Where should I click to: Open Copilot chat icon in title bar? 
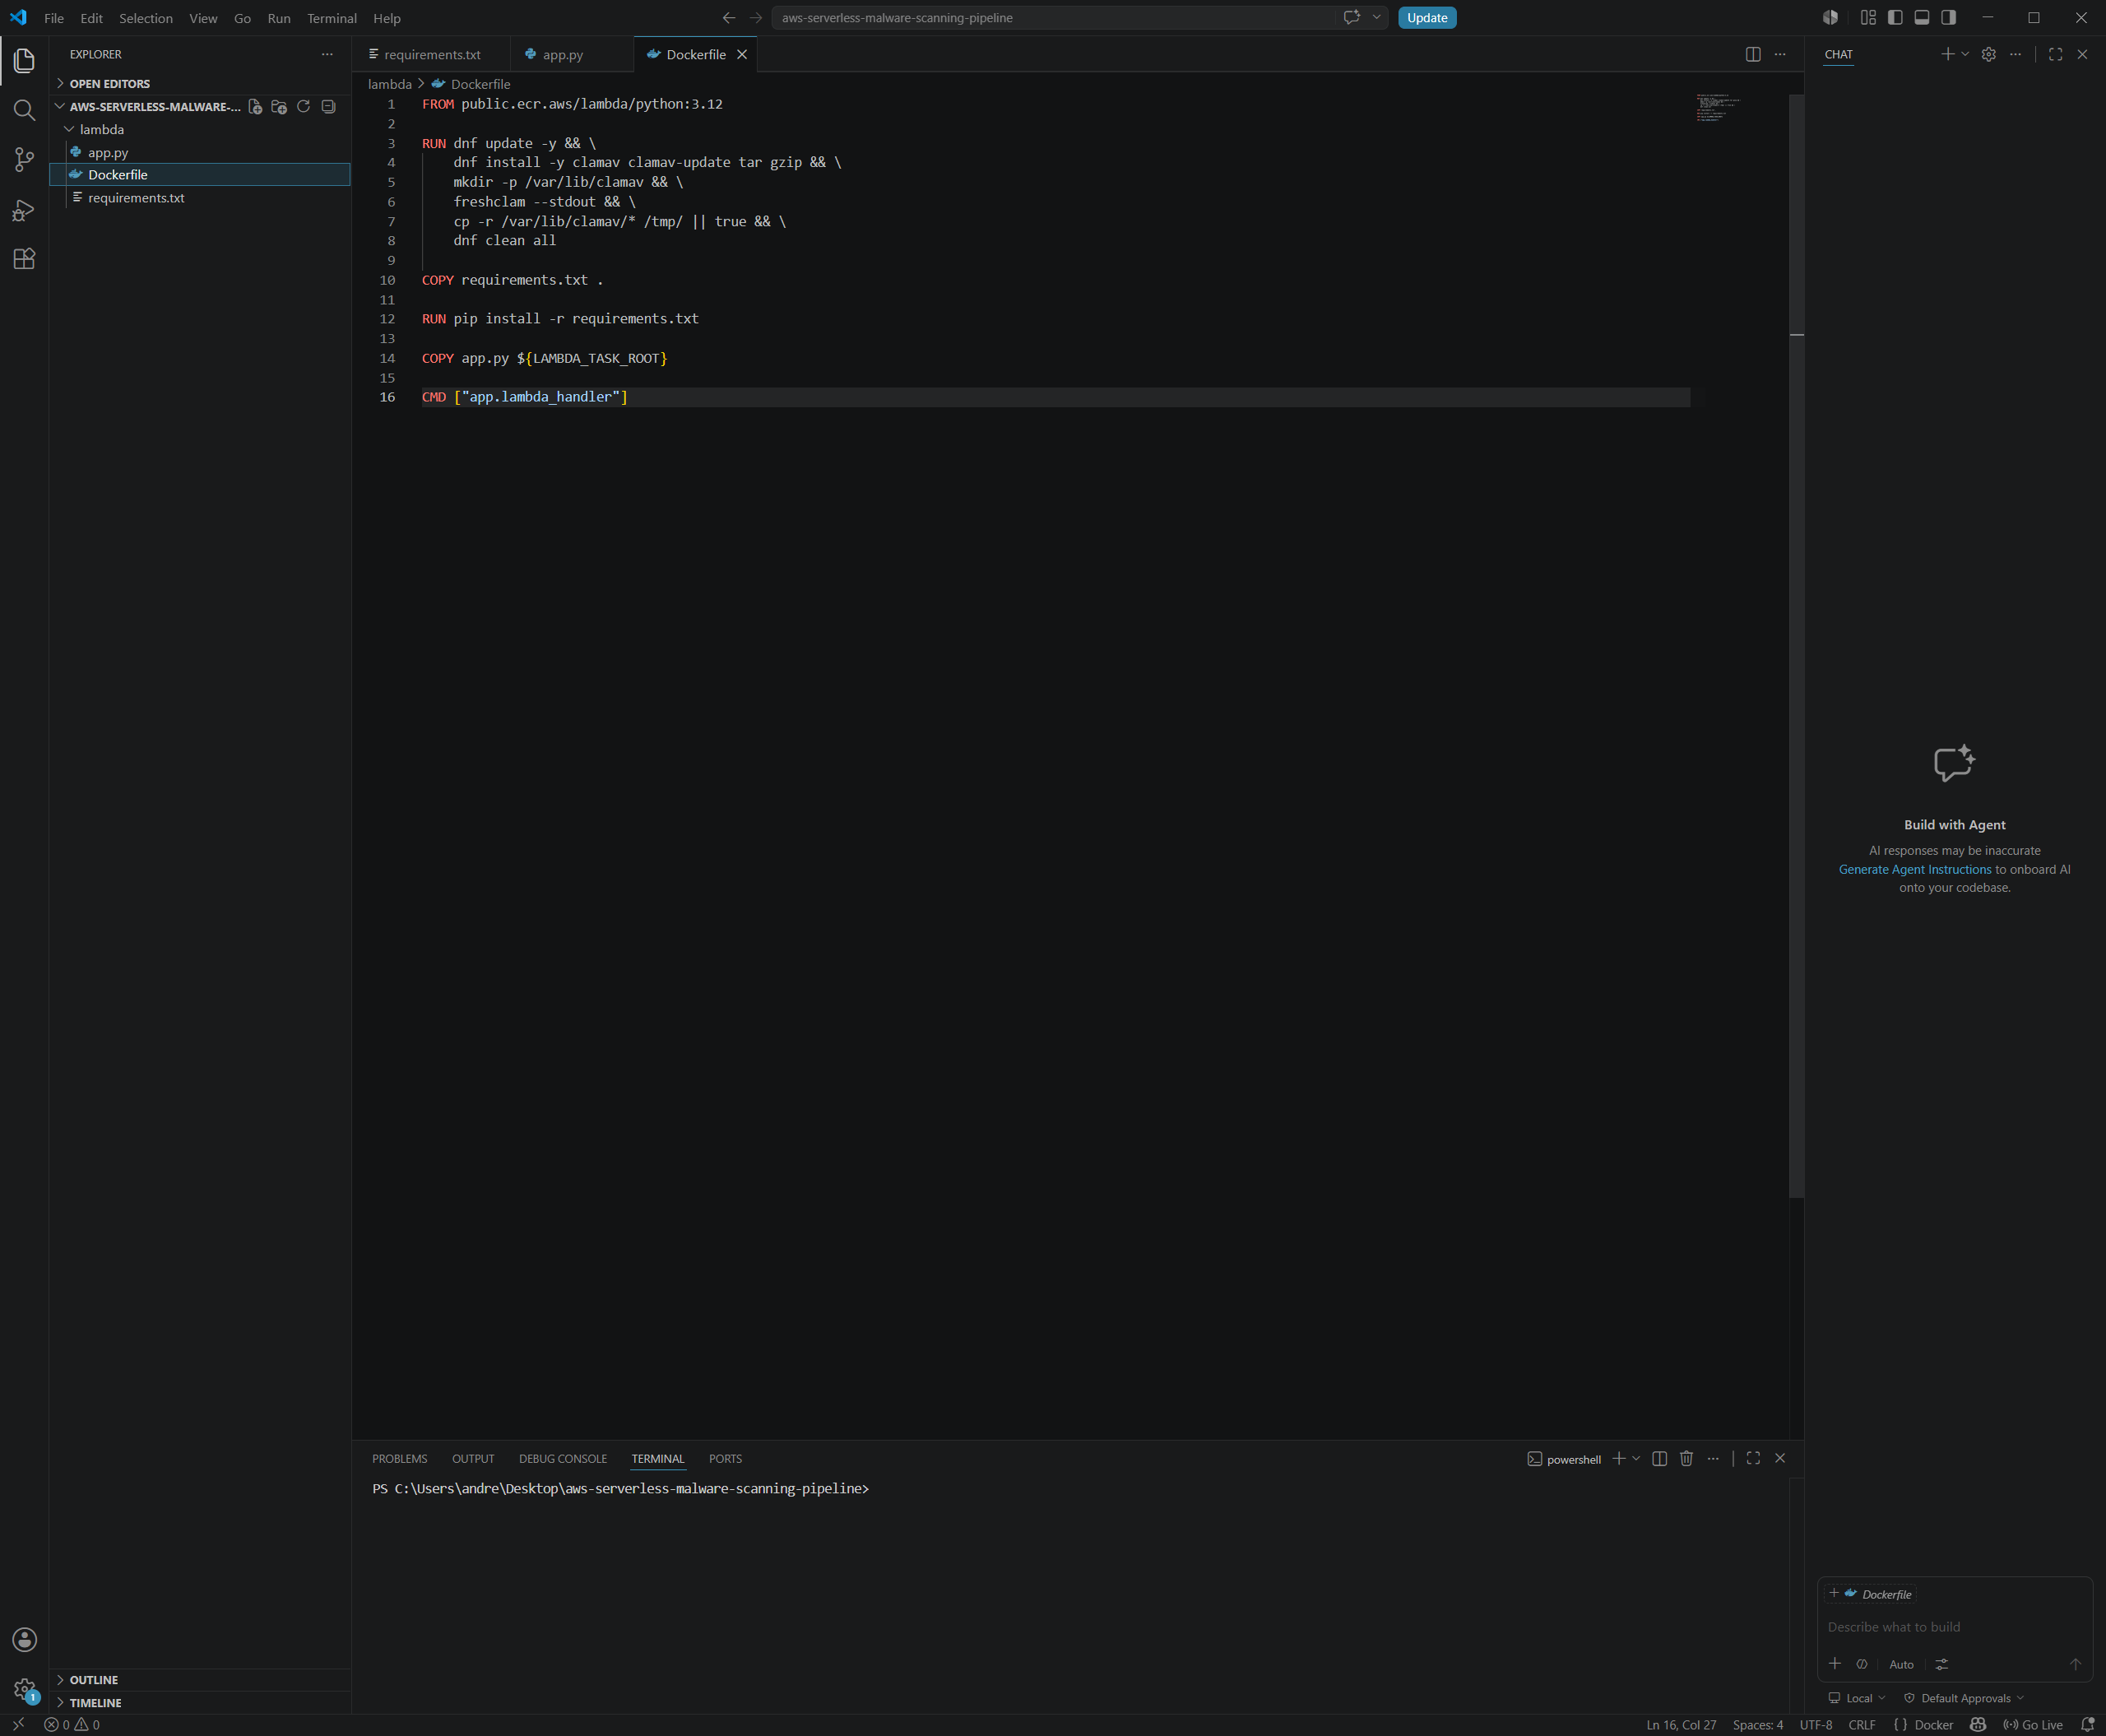(x=1351, y=18)
